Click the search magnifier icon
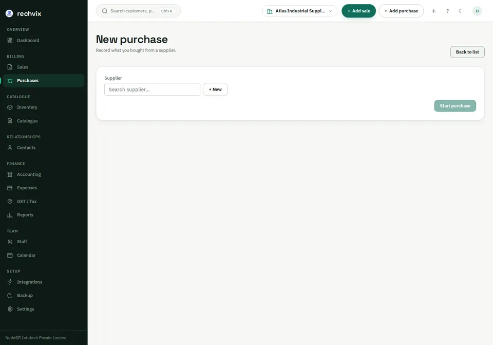This screenshot has width=493, height=345. coord(105,11)
